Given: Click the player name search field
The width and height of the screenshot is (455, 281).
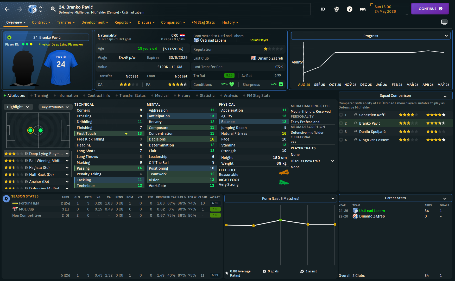Looking at the screenshot, I should tap(179, 9).
